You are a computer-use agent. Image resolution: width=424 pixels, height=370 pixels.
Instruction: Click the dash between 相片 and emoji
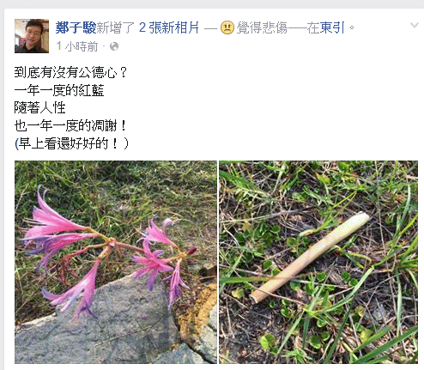(210, 28)
